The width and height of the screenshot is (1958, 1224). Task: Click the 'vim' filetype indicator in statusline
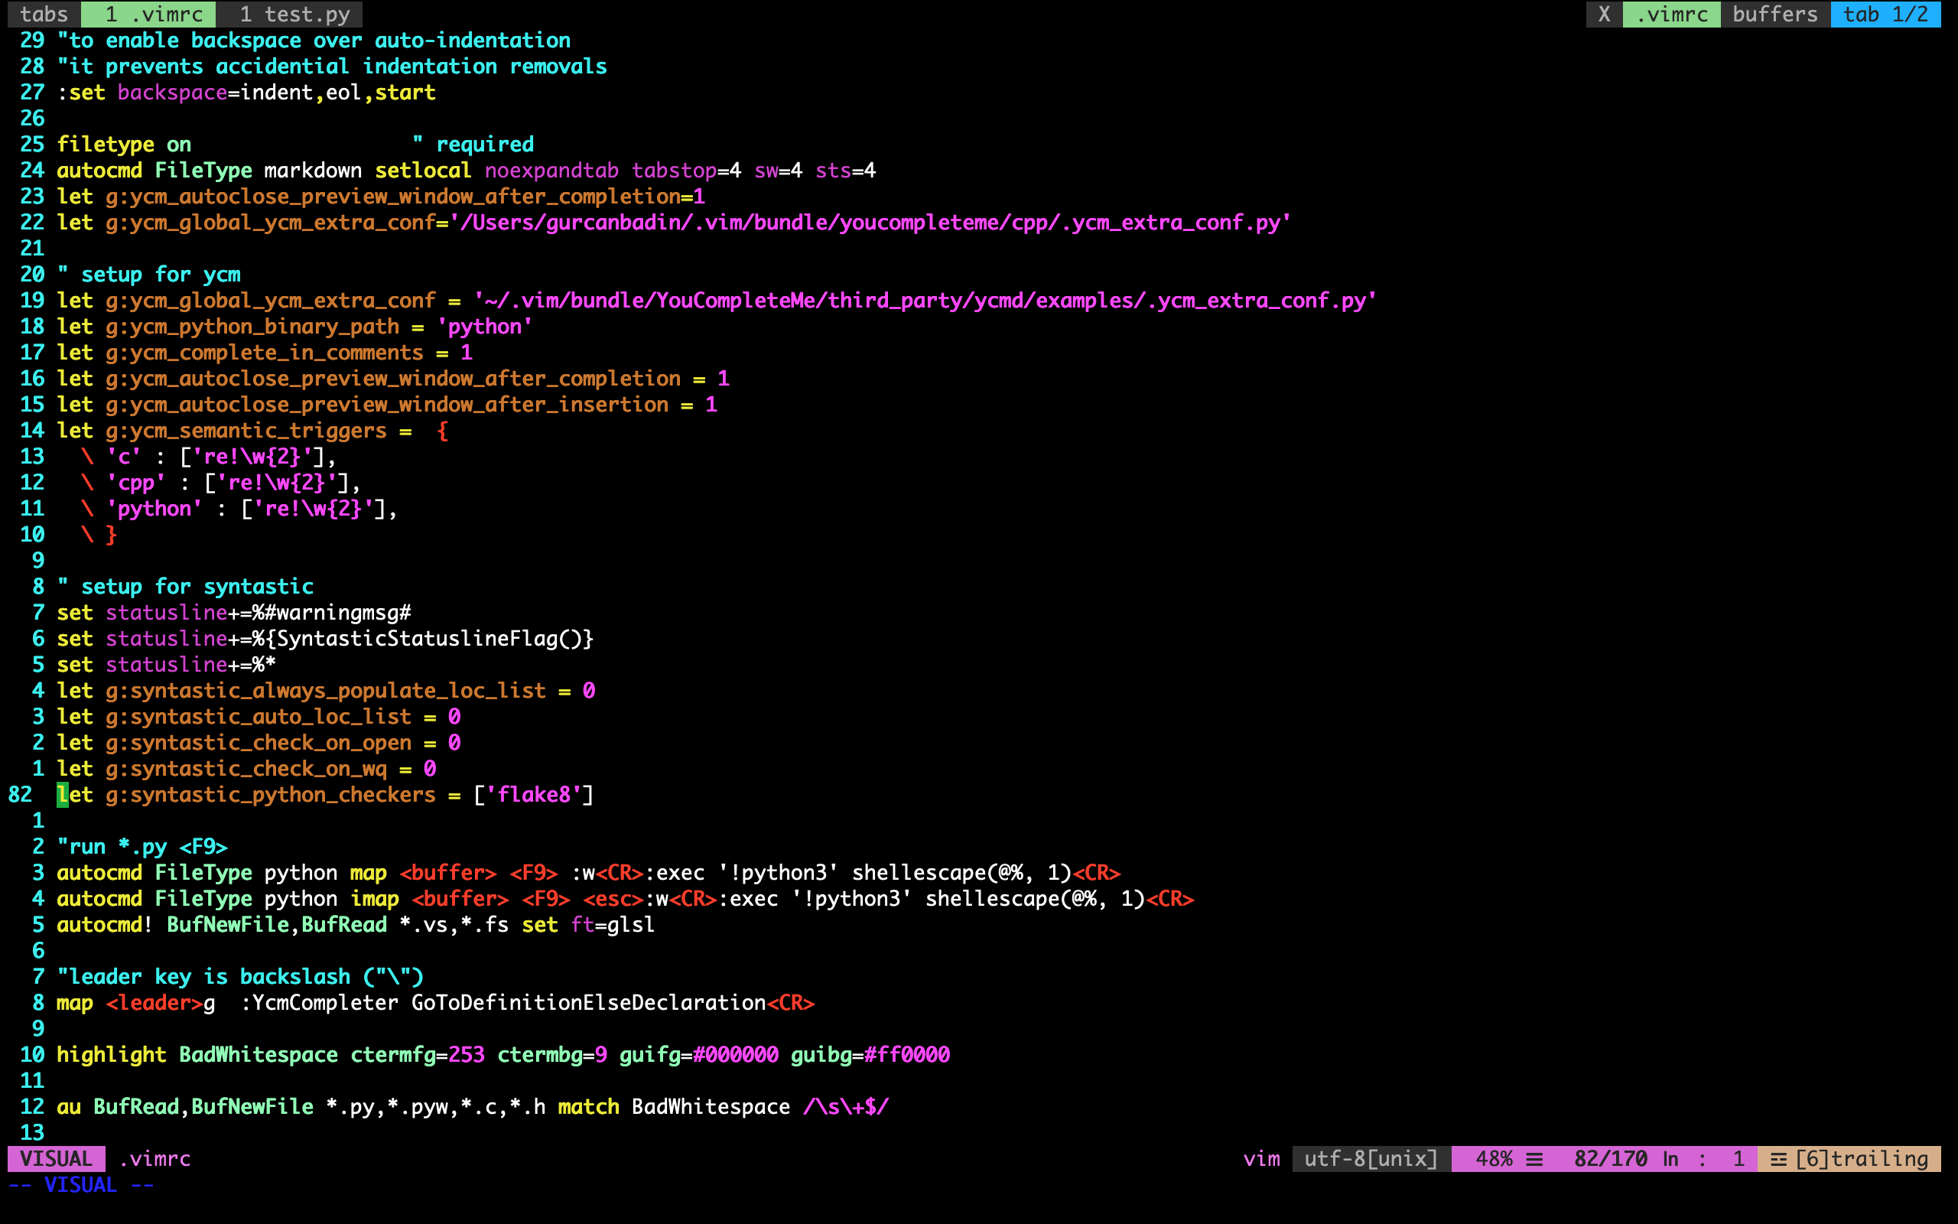1261,1159
